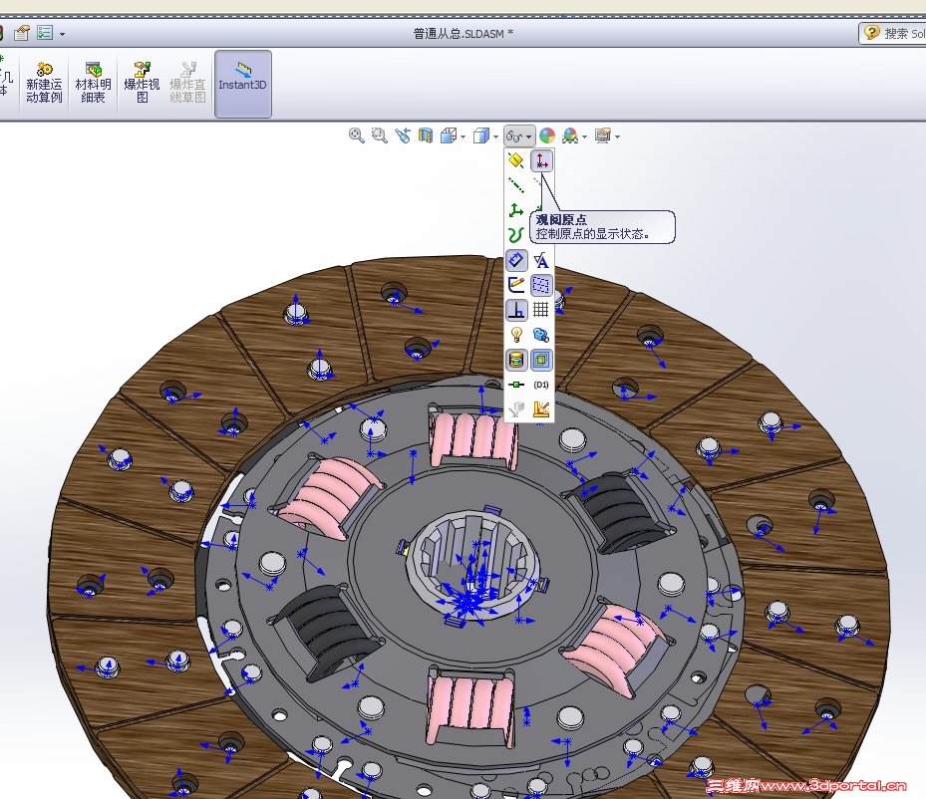The height and width of the screenshot is (799, 926).
Task: Toggle View Curves green curve icon
Action: [x=516, y=235]
